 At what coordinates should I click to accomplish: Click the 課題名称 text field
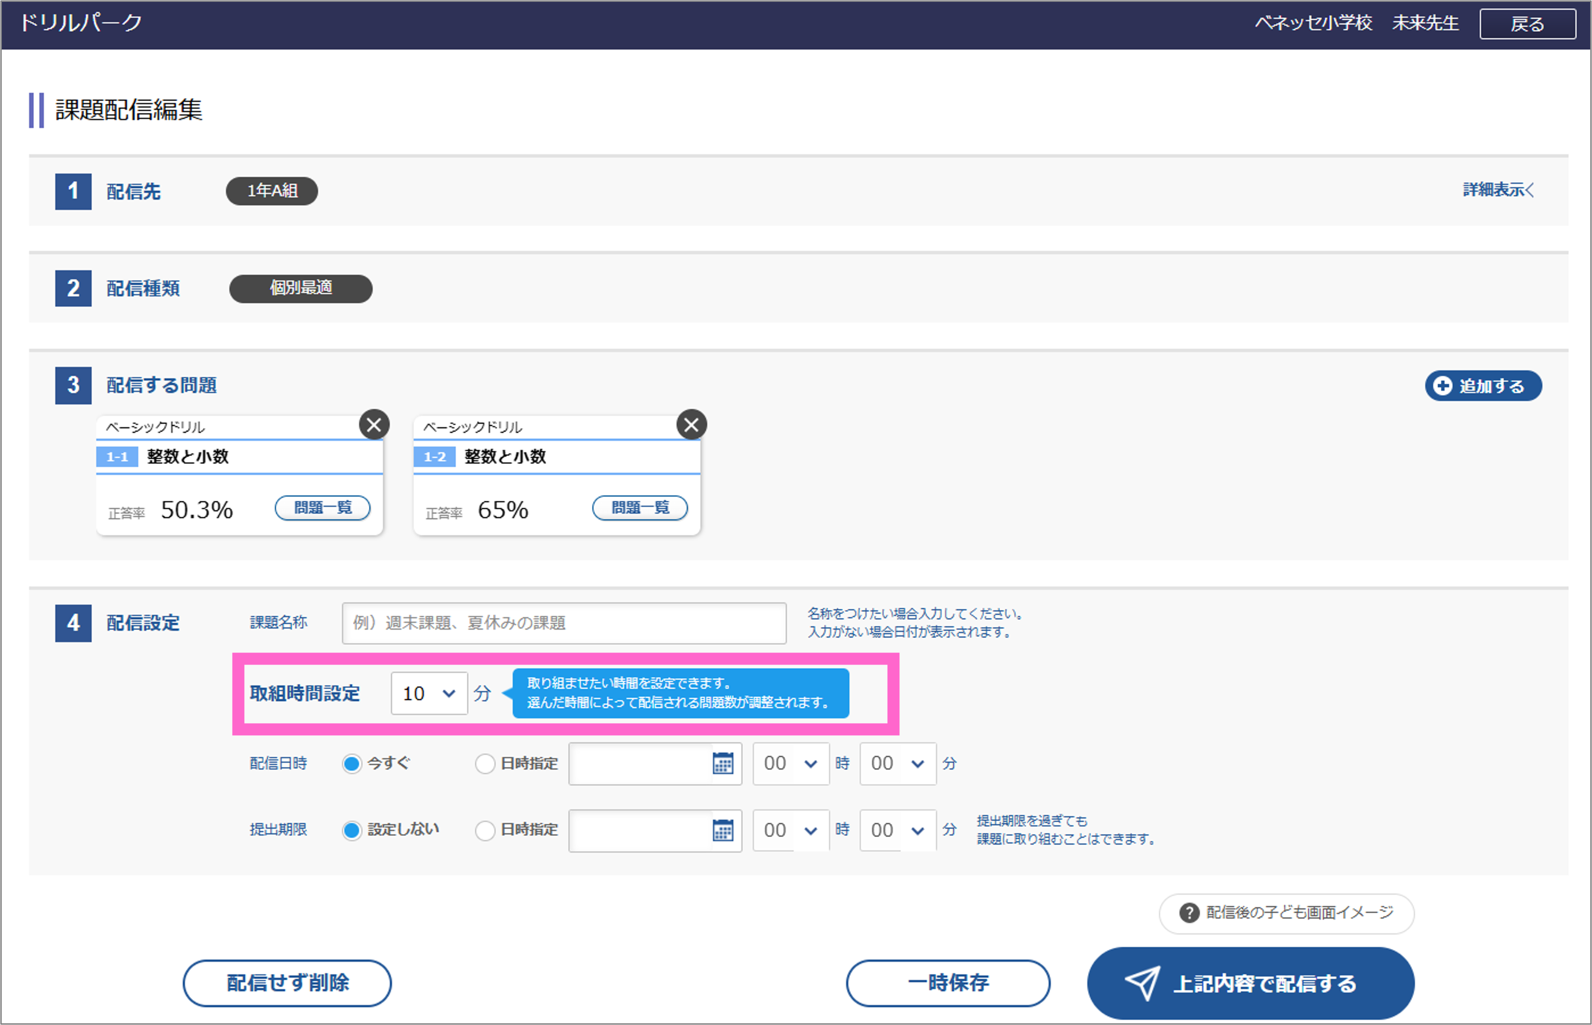click(x=564, y=623)
